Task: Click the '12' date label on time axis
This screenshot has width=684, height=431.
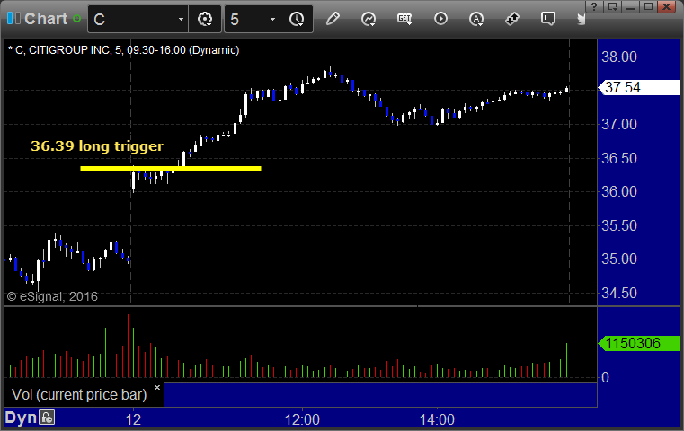Action: pyautogui.click(x=134, y=419)
